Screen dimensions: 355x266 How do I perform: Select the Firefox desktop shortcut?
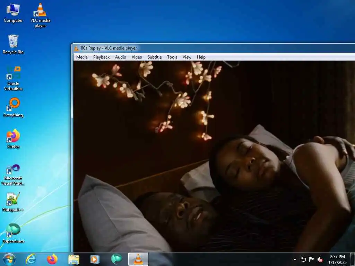pos(13,139)
